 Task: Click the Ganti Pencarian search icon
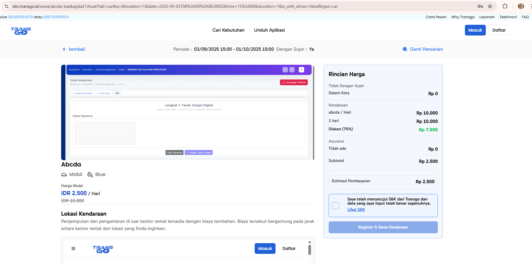pyautogui.click(x=405, y=49)
